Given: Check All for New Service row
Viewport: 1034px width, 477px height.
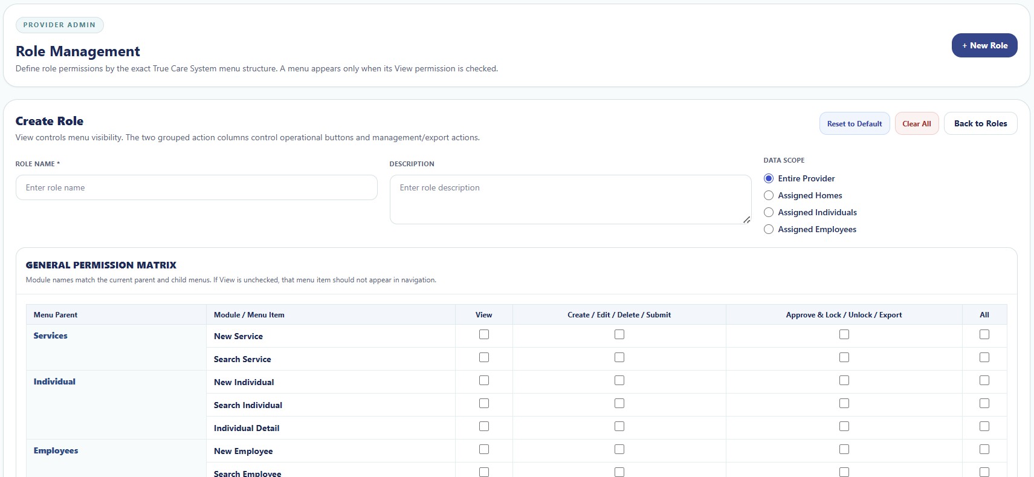Looking at the screenshot, I should pyautogui.click(x=984, y=334).
